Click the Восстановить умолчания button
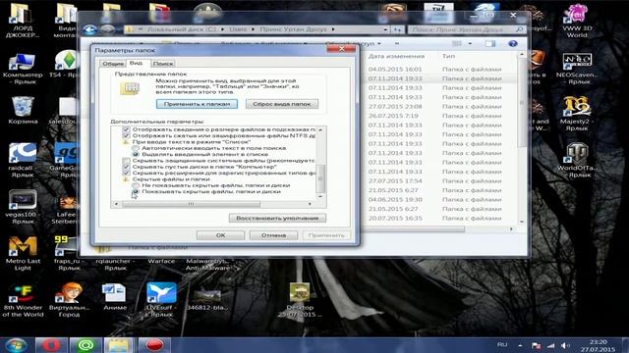The image size is (629, 353). [277, 218]
